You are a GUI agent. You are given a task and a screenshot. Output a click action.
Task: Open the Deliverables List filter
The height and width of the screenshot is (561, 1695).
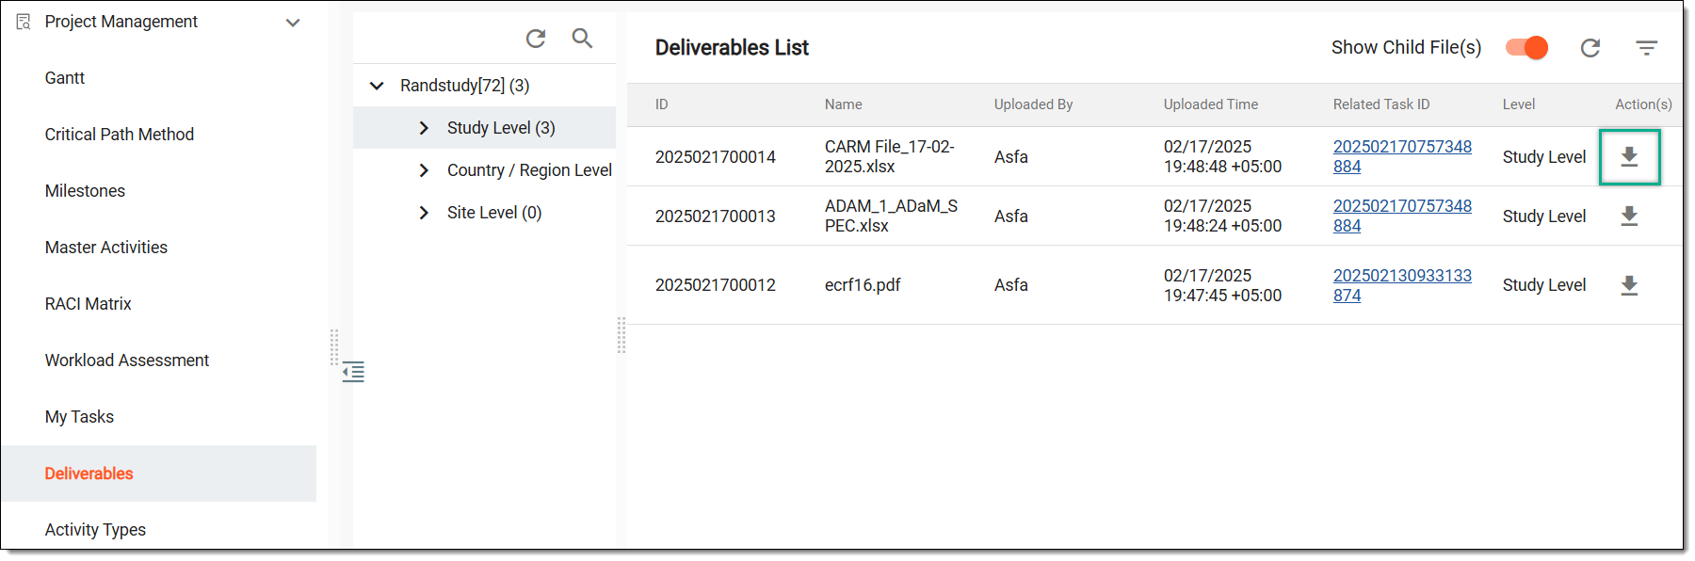[1646, 48]
